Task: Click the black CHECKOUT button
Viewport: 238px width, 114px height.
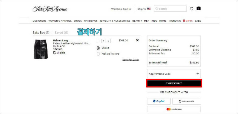Action: click(x=174, y=83)
